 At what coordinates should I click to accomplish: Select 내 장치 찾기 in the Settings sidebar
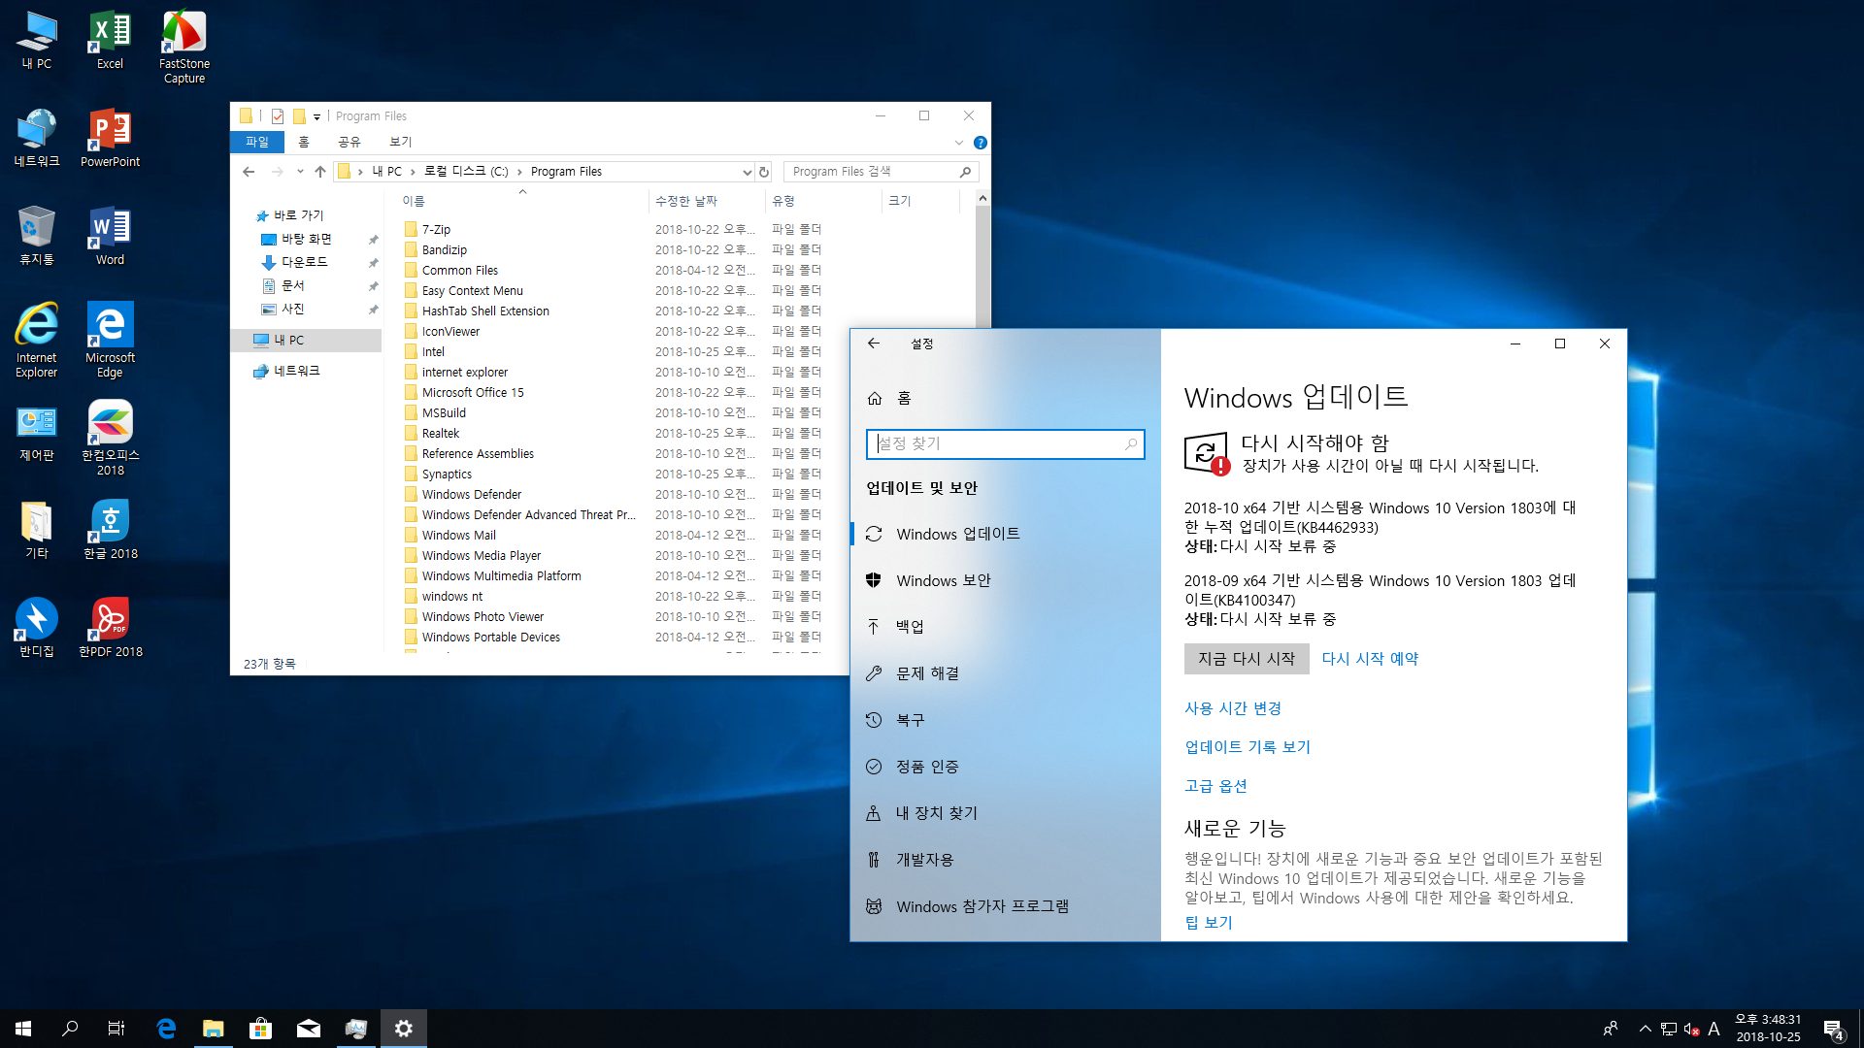pos(1005,813)
